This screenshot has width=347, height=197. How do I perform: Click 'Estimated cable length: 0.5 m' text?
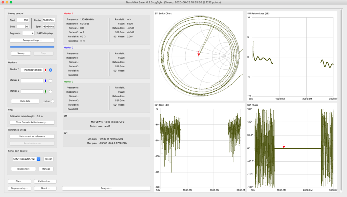pyautogui.click(x=26, y=116)
